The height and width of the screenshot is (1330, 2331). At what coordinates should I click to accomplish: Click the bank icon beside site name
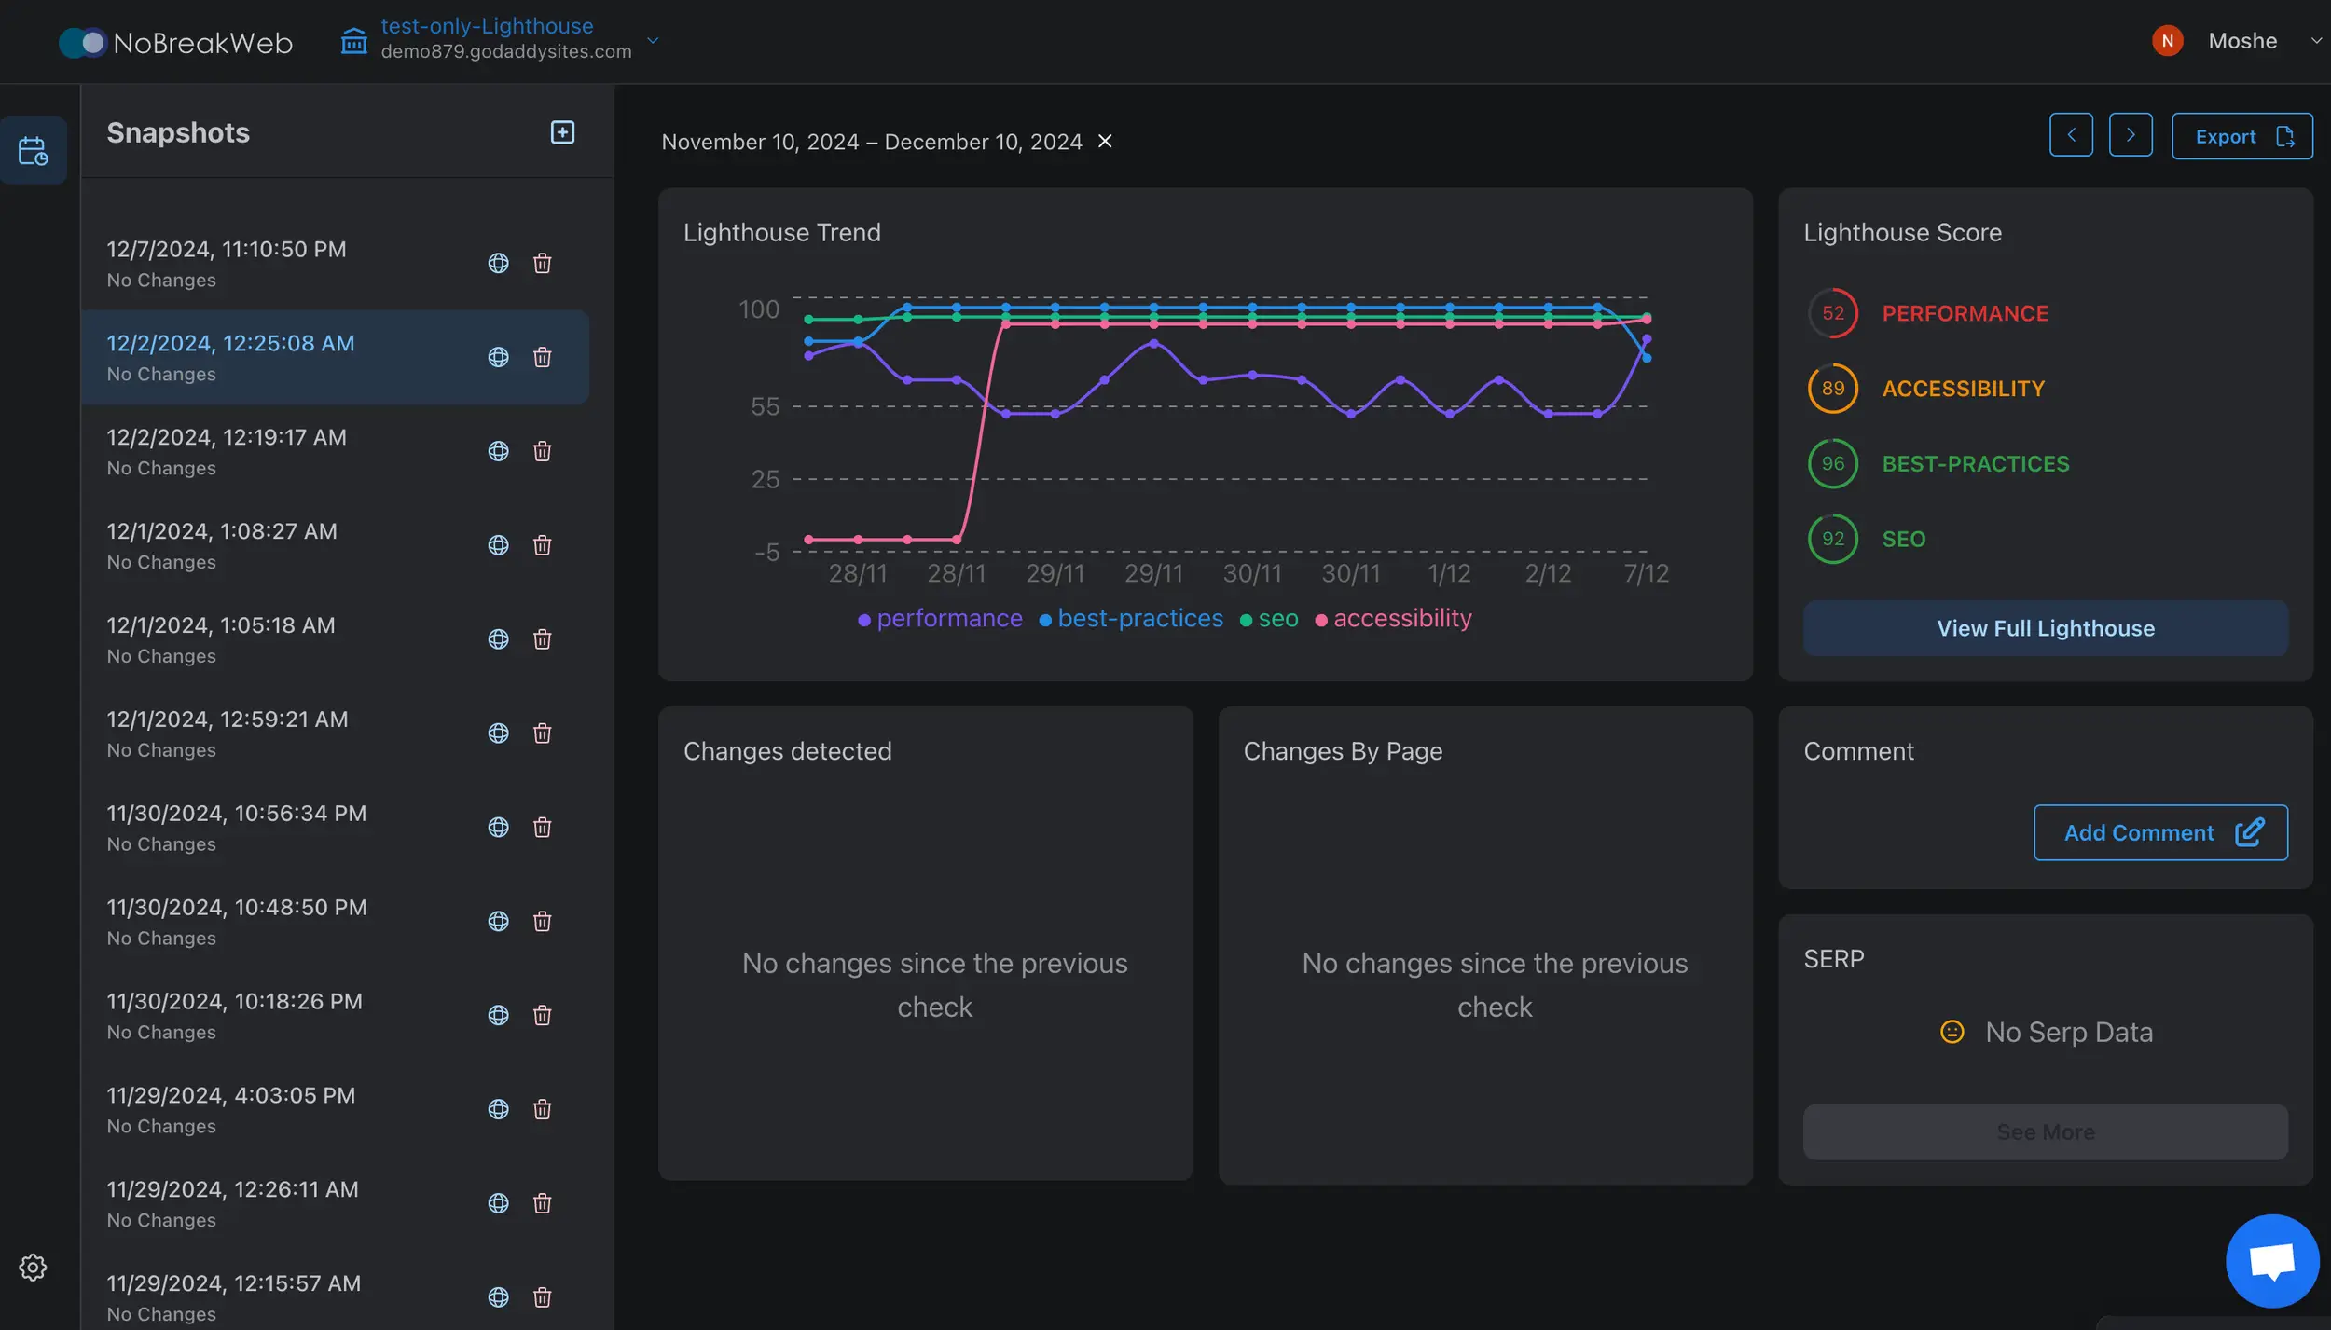(x=354, y=41)
